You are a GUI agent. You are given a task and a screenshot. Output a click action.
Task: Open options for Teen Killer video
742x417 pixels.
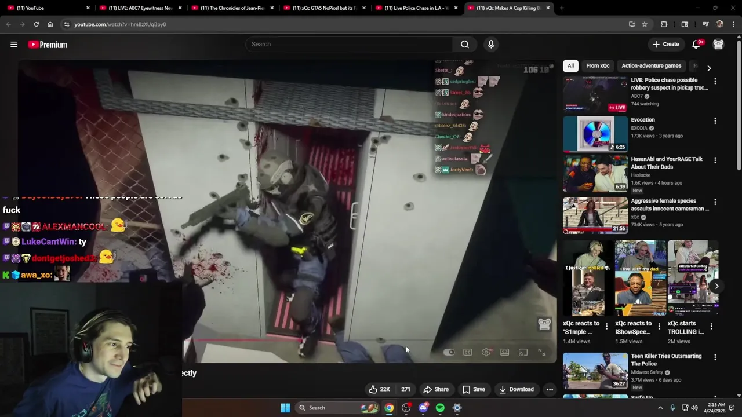[x=715, y=357]
